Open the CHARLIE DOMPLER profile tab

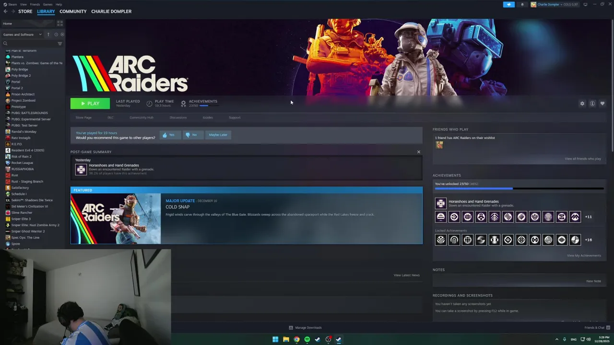point(111,11)
